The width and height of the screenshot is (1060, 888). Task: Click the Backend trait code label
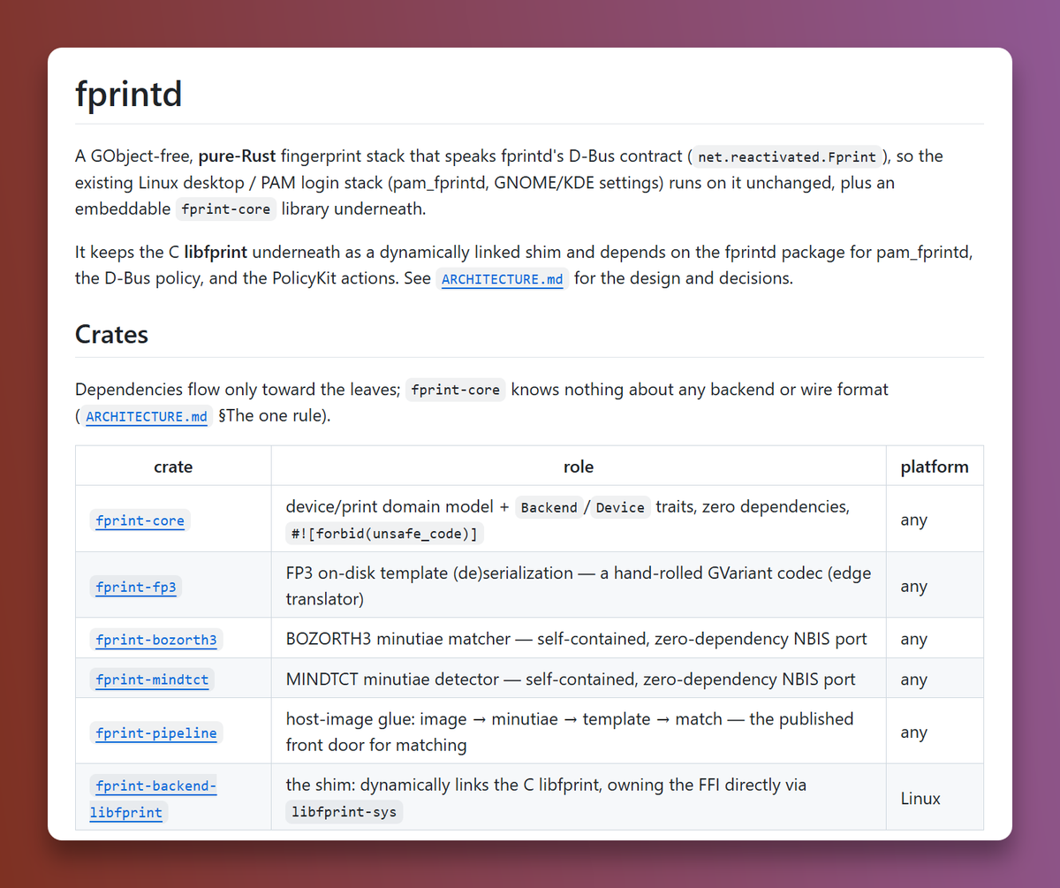point(549,507)
